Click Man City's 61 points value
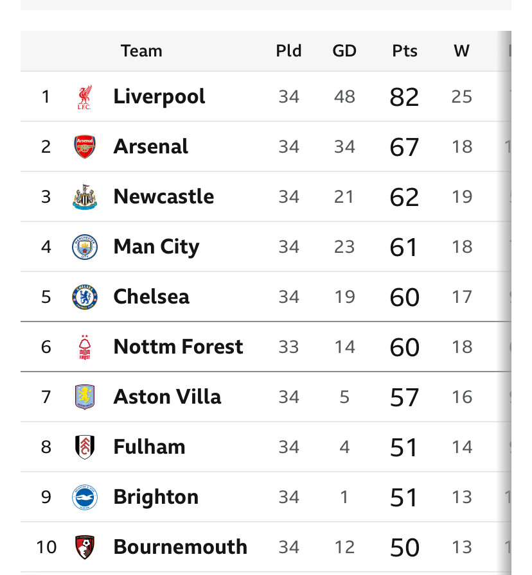532x575 pixels. pos(403,247)
